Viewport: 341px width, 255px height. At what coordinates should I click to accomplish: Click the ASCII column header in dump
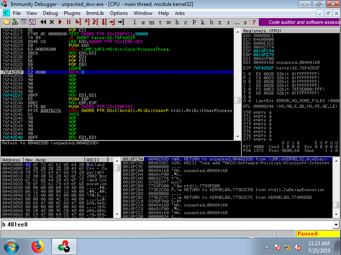click(x=97, y=160)
